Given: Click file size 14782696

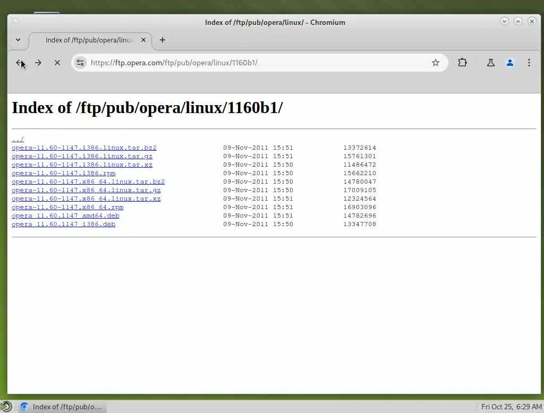Looking at the screenshot, I should (x=360, y=216).
